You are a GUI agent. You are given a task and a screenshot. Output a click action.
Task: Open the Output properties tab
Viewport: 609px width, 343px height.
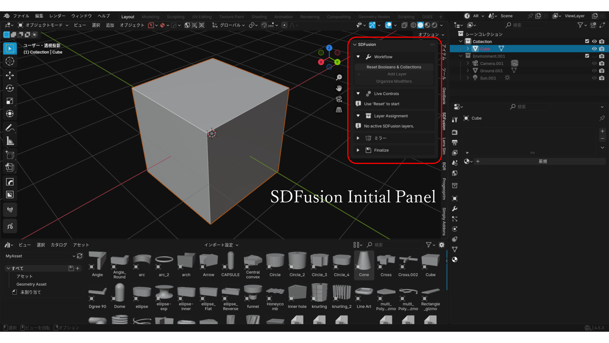click(455, 143)
